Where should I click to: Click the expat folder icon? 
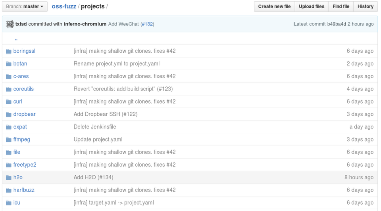(x=9, y=127)
